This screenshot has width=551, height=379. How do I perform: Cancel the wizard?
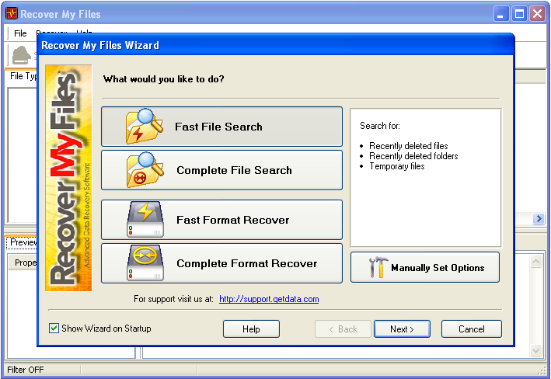pos(471,329)
